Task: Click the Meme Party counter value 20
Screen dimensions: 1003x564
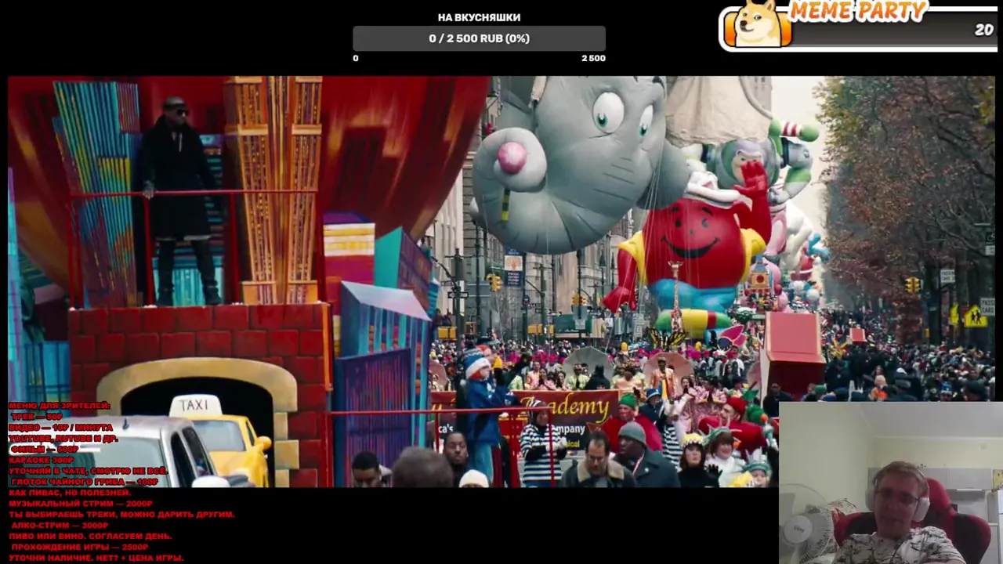Action: click(983, 30)
